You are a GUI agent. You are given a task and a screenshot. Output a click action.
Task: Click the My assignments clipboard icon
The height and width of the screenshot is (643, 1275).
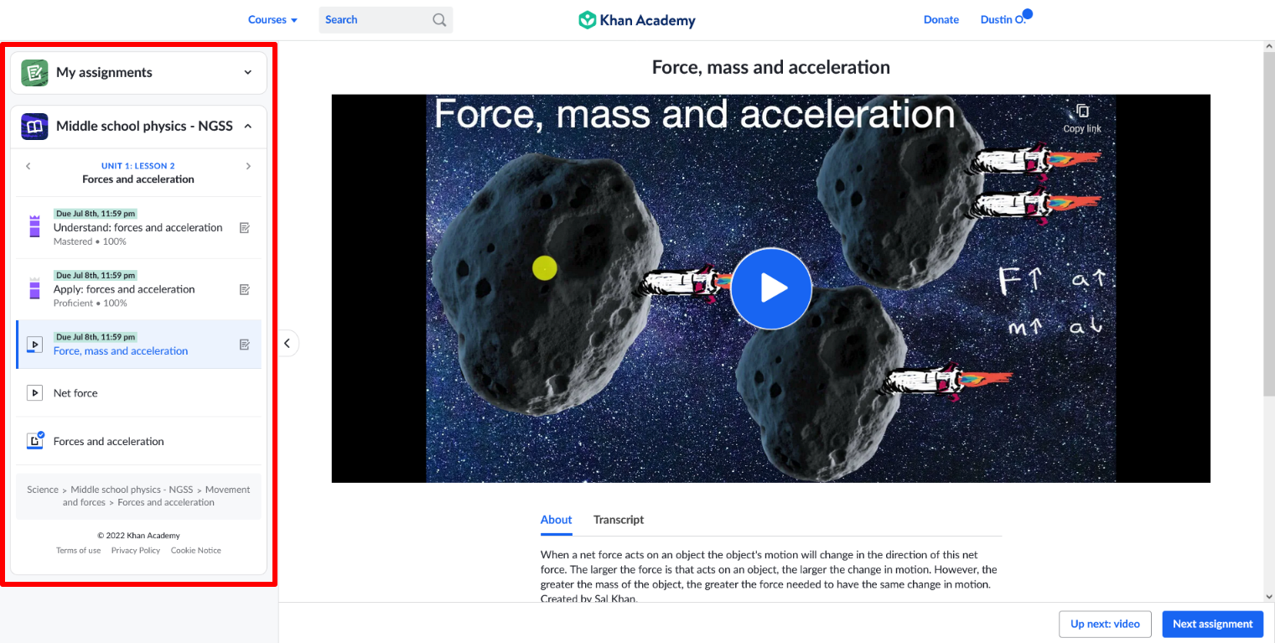34,72
